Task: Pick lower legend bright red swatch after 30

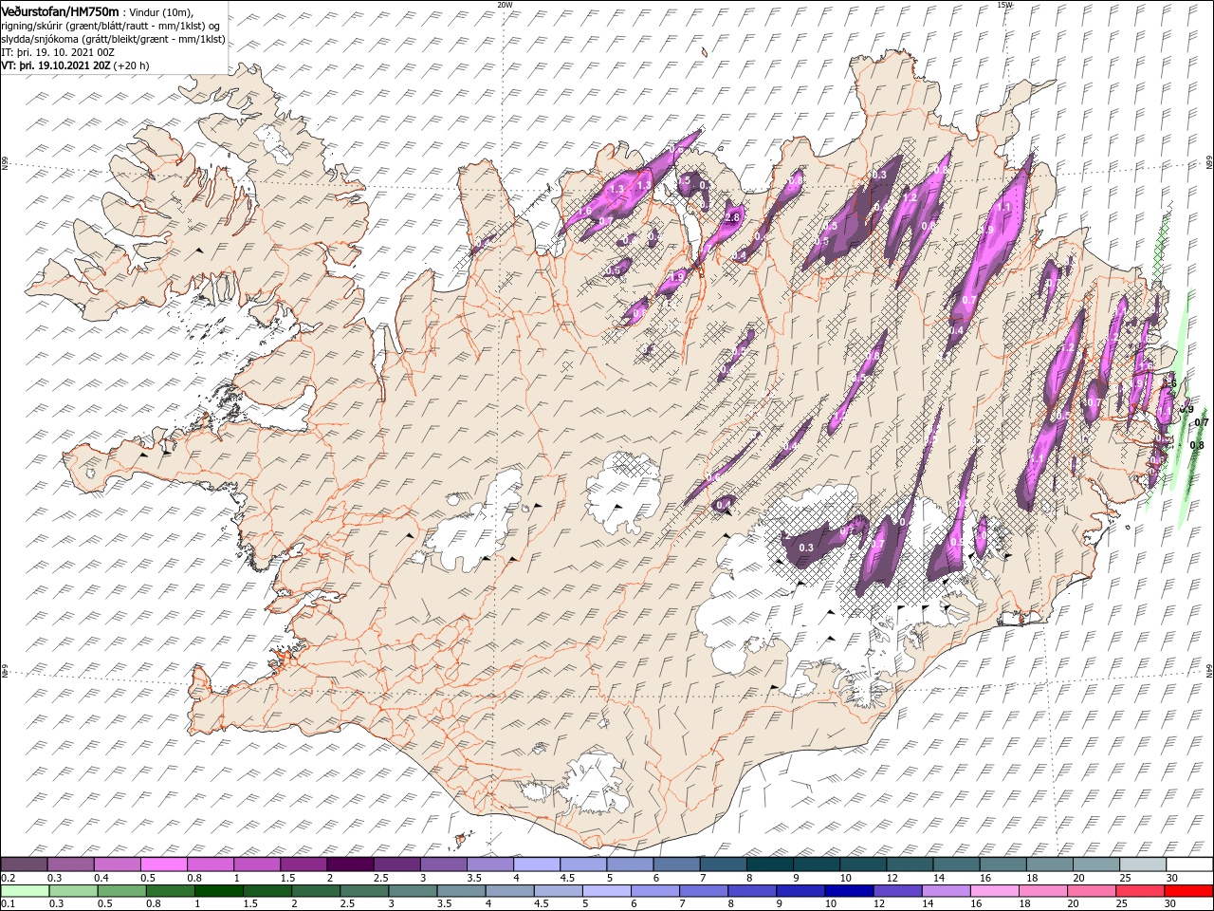Action: pos(1187,891)
